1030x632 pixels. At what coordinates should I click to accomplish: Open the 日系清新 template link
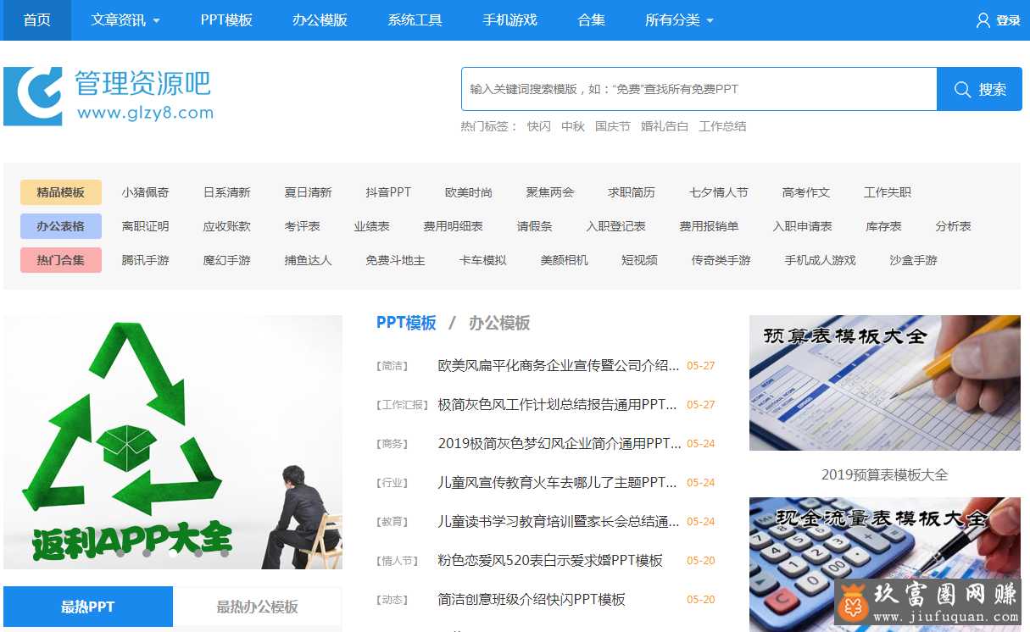(x=226, y=192)
